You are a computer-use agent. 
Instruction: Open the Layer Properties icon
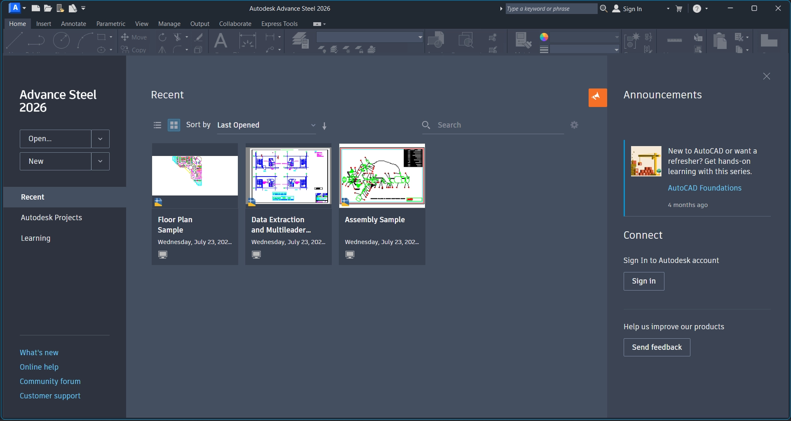coord(300,40)
